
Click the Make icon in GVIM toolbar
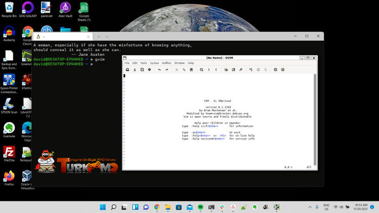click(x=251, y=70)
